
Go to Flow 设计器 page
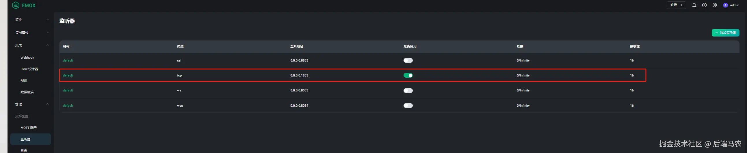pyautogui.click(x=29, y=69)
